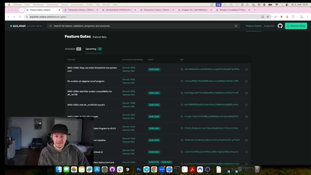Open Photoshop from the Dock
This screenshot has width=311, height=175.
click(139, 169)
